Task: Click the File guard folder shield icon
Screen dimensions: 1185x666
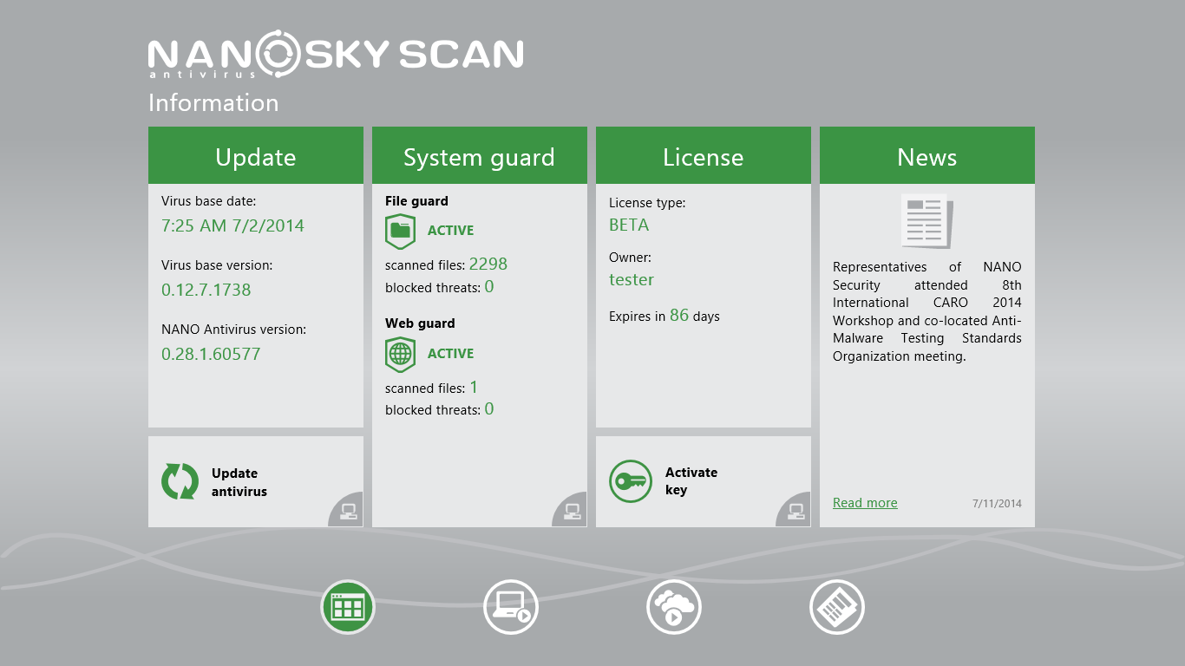Action: coord(400,231)
